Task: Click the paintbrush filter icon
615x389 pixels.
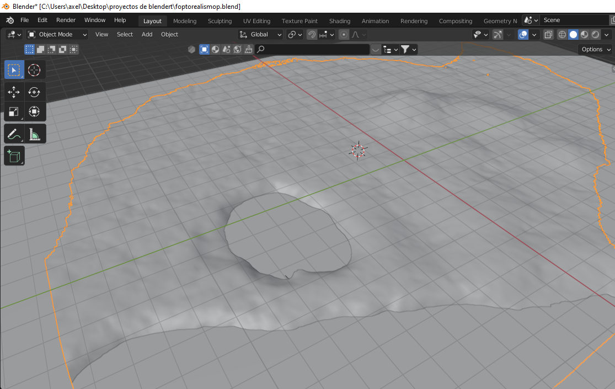Action: [248, 50]
